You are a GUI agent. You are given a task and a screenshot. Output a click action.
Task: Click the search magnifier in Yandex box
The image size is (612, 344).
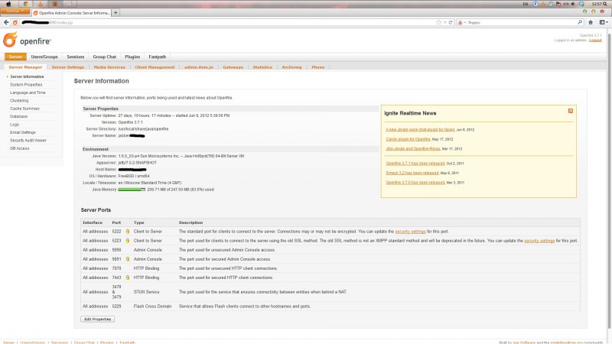point(581,23)
